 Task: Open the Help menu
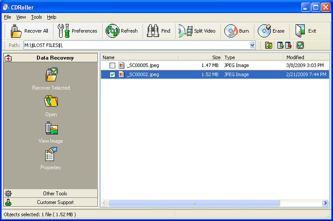[x=52, y=17]
